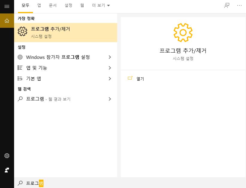Switch to the 모두 tab
Image resolution: width=246 pixels, height=188 pixels.
[x=25, y=5]
